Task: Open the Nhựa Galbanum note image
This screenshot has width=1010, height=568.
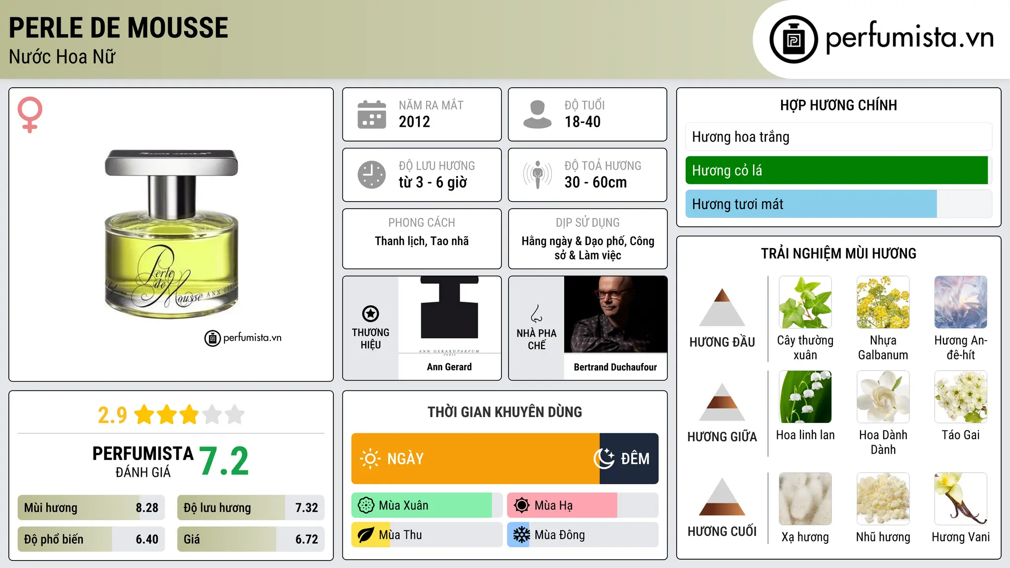Action: pos(883,302)
